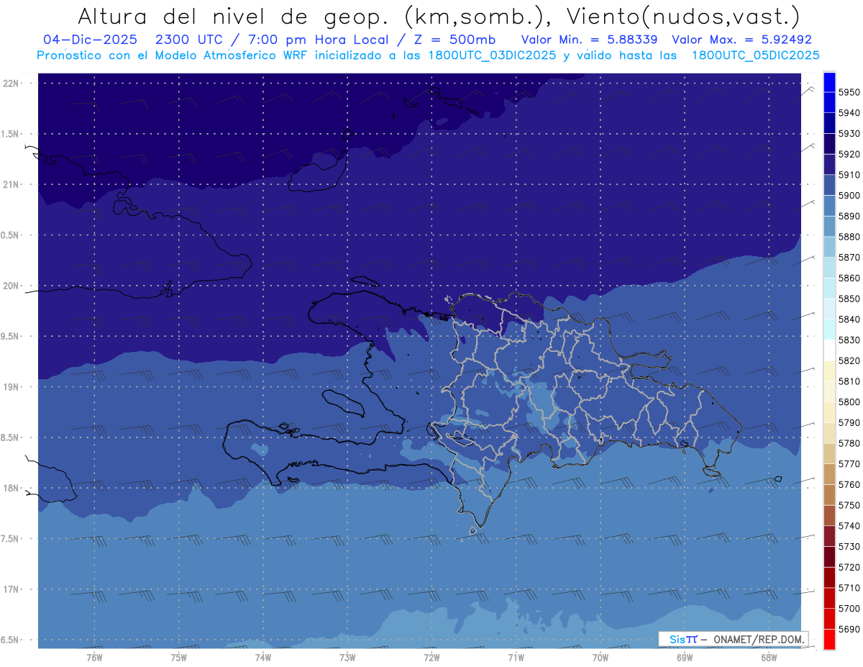Click the '72W' longitude label
Viewport: 863px width, 667px height.
(x=431, y=657)
